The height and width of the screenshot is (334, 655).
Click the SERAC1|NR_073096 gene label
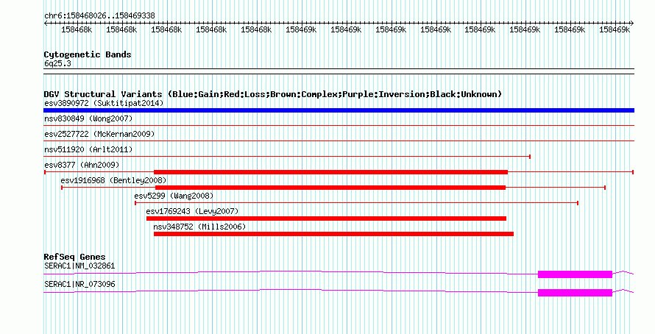click(x=79, y=284)
